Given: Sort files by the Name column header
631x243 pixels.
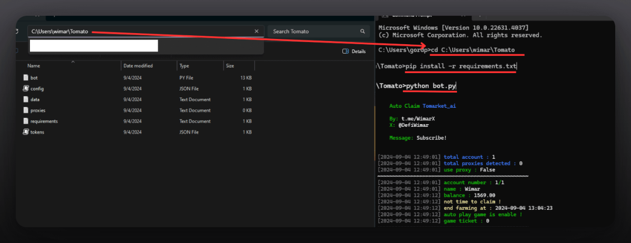Looking at the screenshot, I should tap(34, 66).
